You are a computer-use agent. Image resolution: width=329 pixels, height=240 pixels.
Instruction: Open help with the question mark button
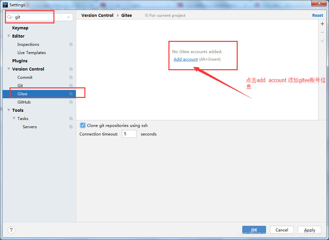(11, 230)
